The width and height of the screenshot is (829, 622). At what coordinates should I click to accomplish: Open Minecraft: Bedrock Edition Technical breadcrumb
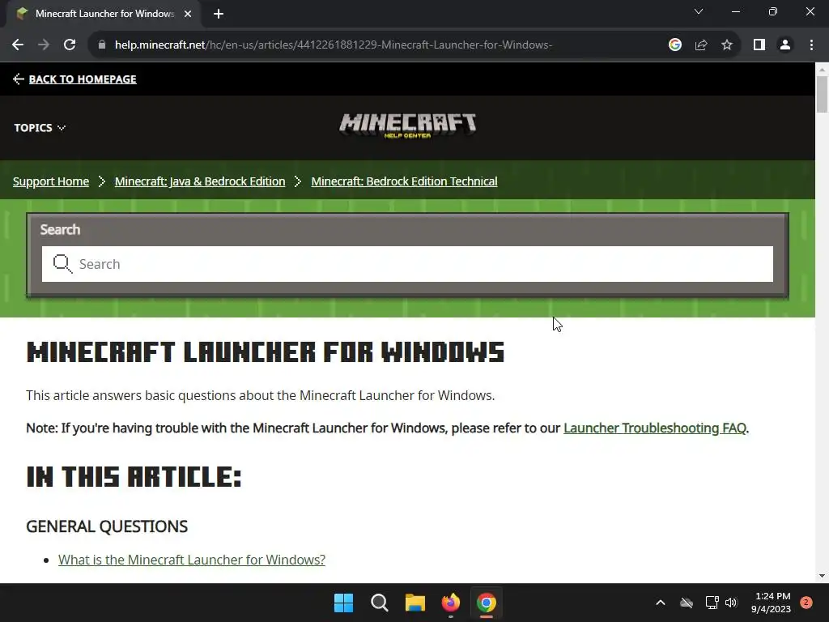tap(404, 181)
